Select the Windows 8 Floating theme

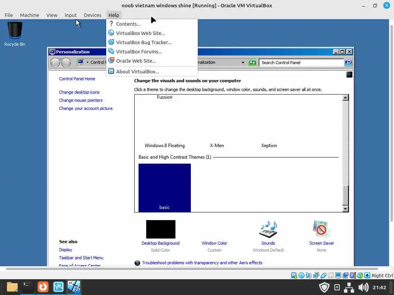165,146
